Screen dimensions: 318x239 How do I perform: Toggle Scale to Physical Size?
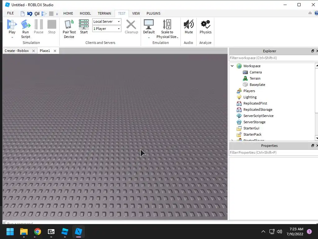click(167, 29)
